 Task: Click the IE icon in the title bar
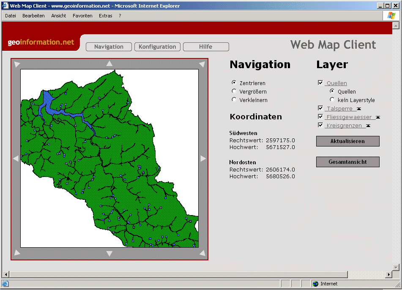click(x=5, y=6)
